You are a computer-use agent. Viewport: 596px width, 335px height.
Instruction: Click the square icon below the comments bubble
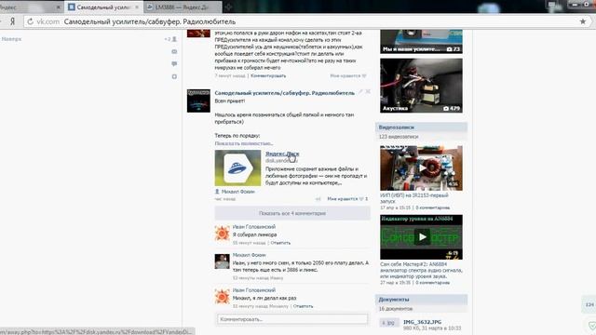pos(174,76)
